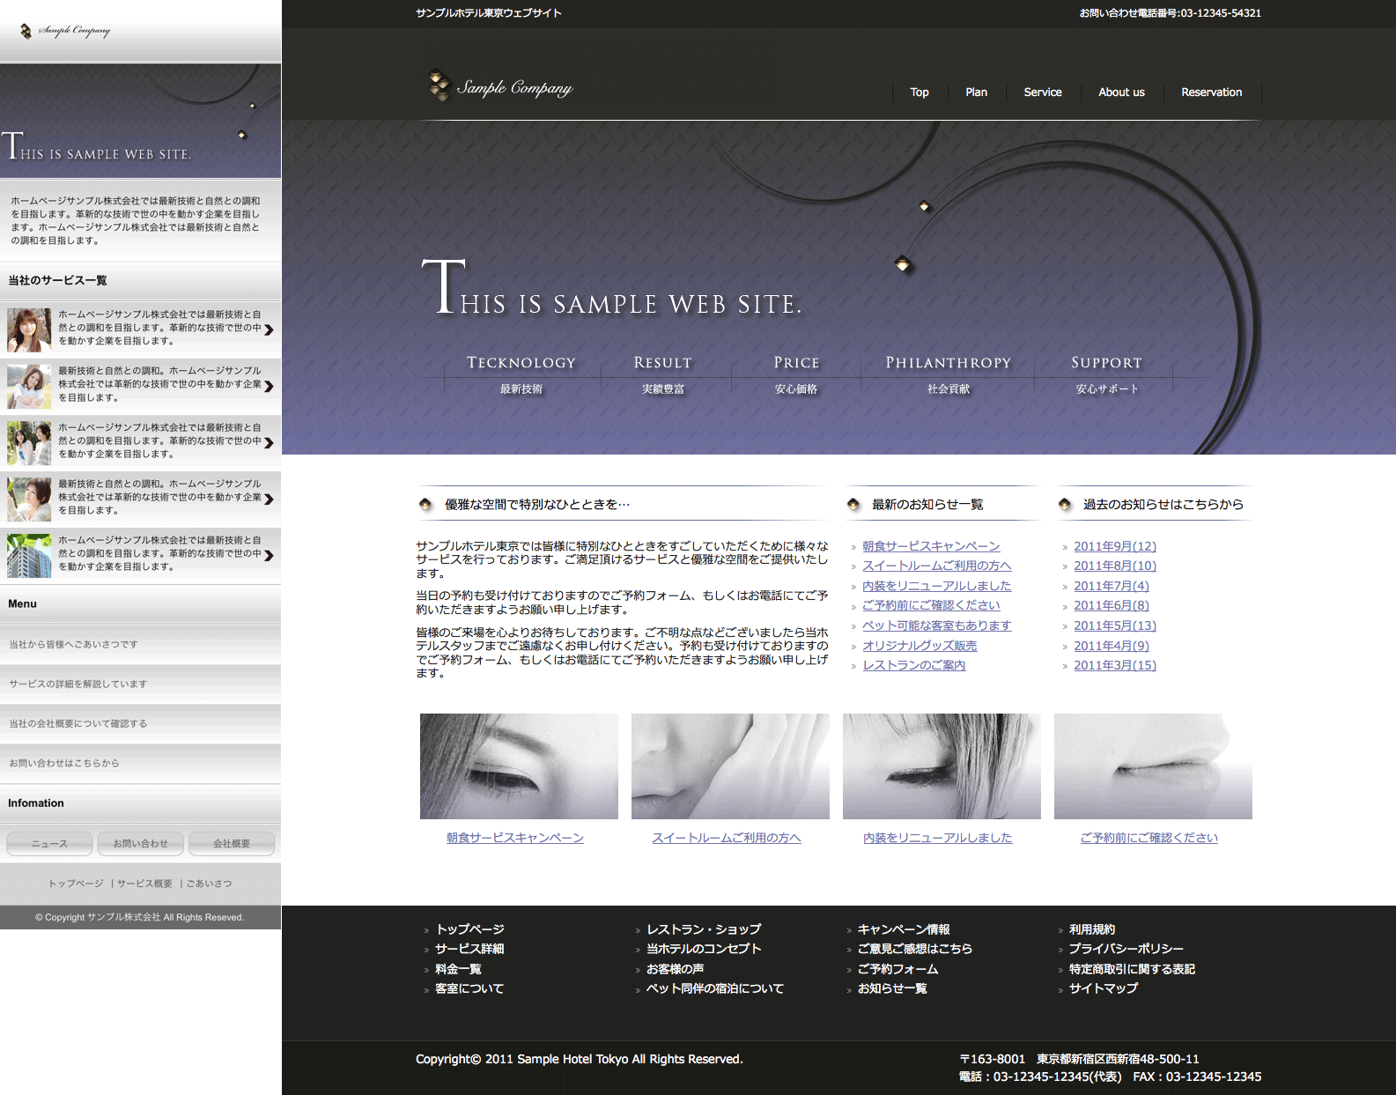Screen dimensions: 1396x1095
Task: Go to the Reservation page in the top nav
Action: click(1211, 92)
